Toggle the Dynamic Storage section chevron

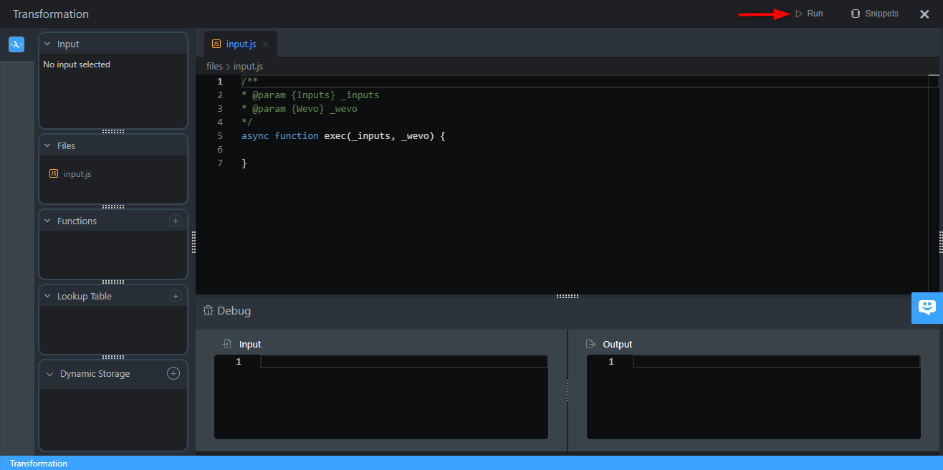click(x=49, y=374)
